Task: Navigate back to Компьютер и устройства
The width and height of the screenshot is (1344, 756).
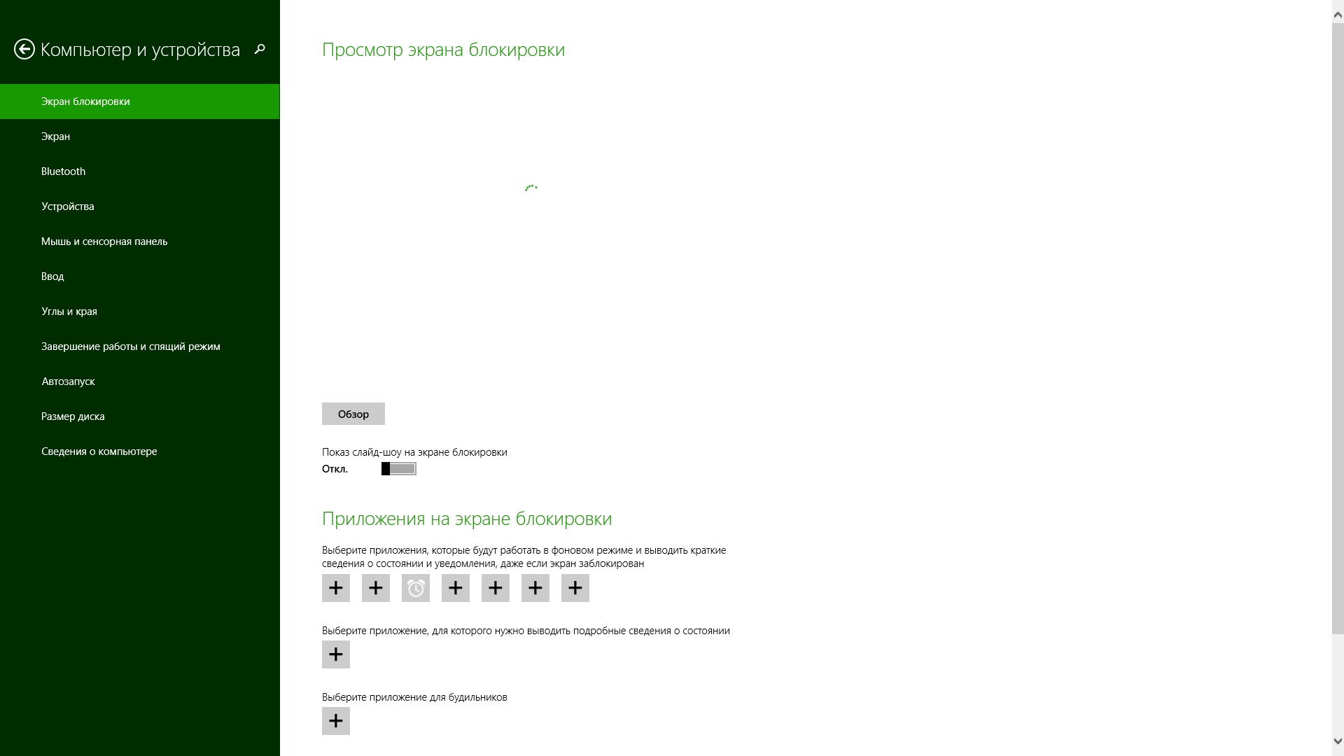Action: 24,49
